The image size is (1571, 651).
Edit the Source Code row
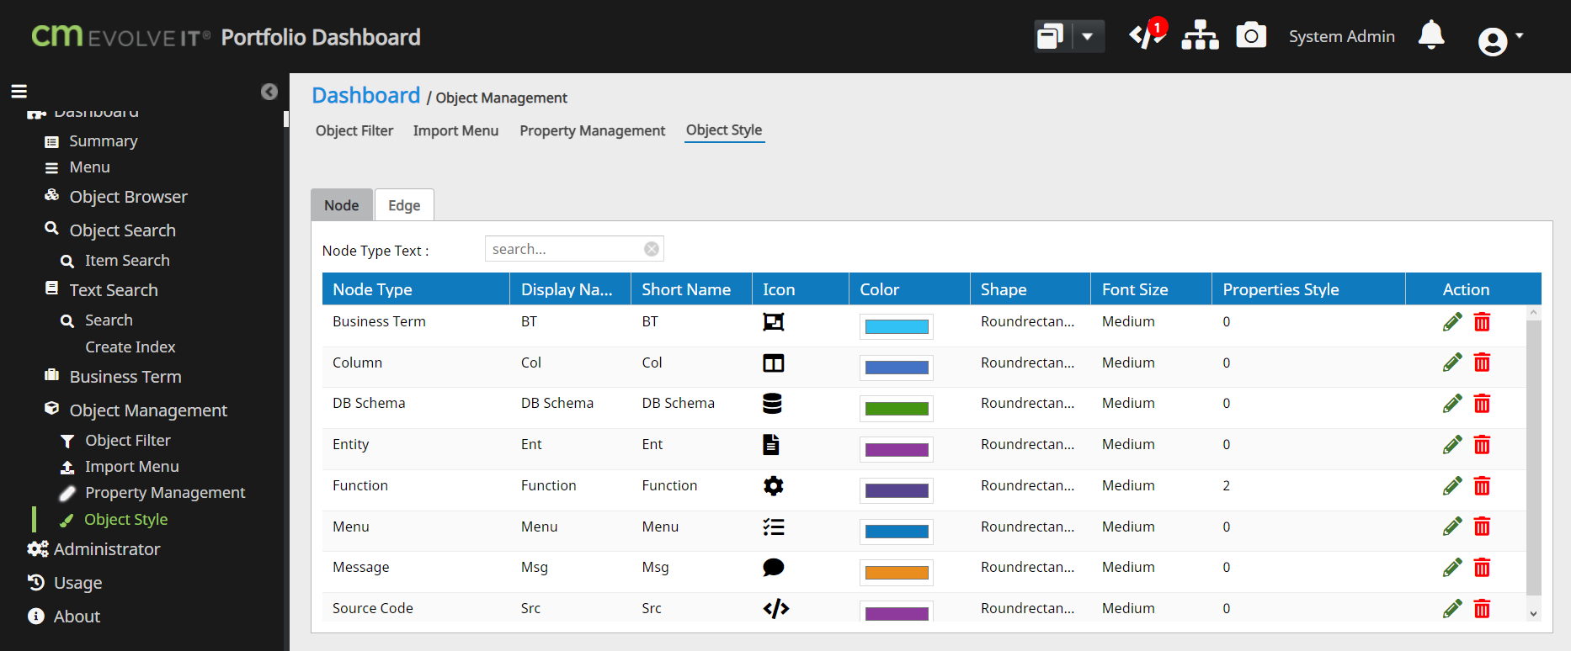1452,608
